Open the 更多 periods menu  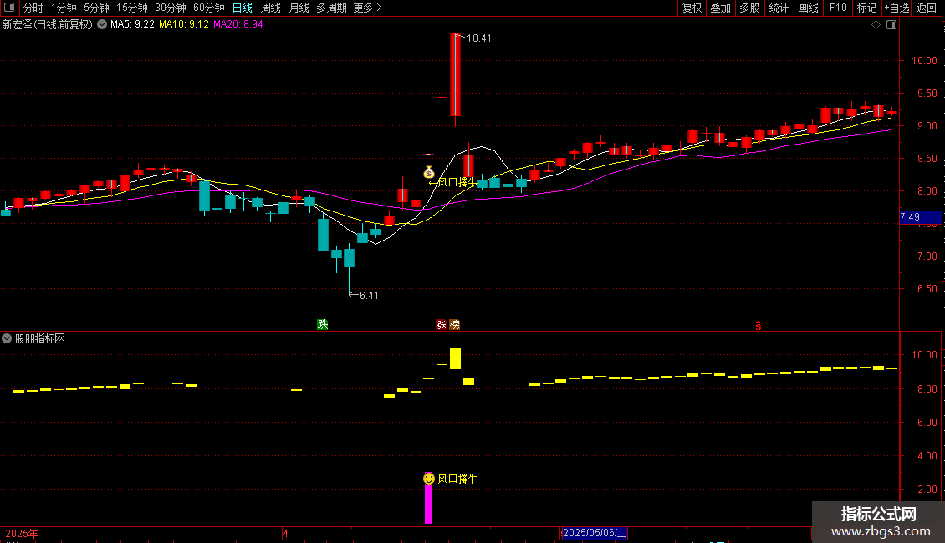[x=367, y=8]
